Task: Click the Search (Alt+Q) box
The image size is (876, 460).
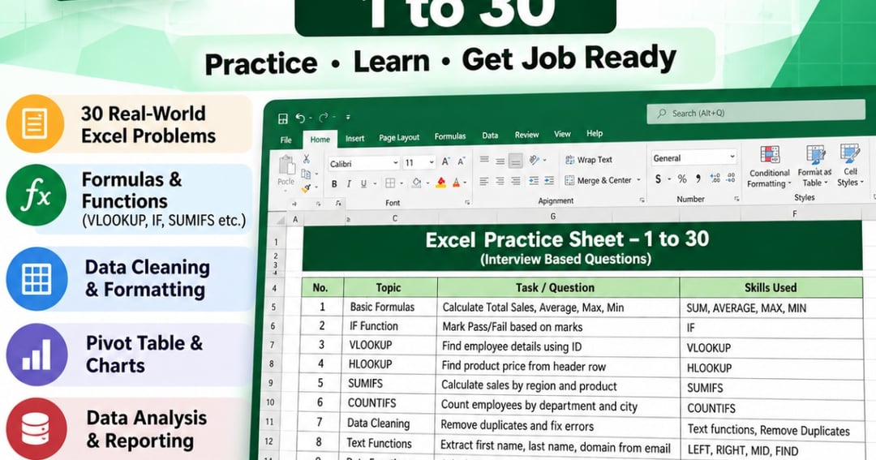Action: pos(755,112)
